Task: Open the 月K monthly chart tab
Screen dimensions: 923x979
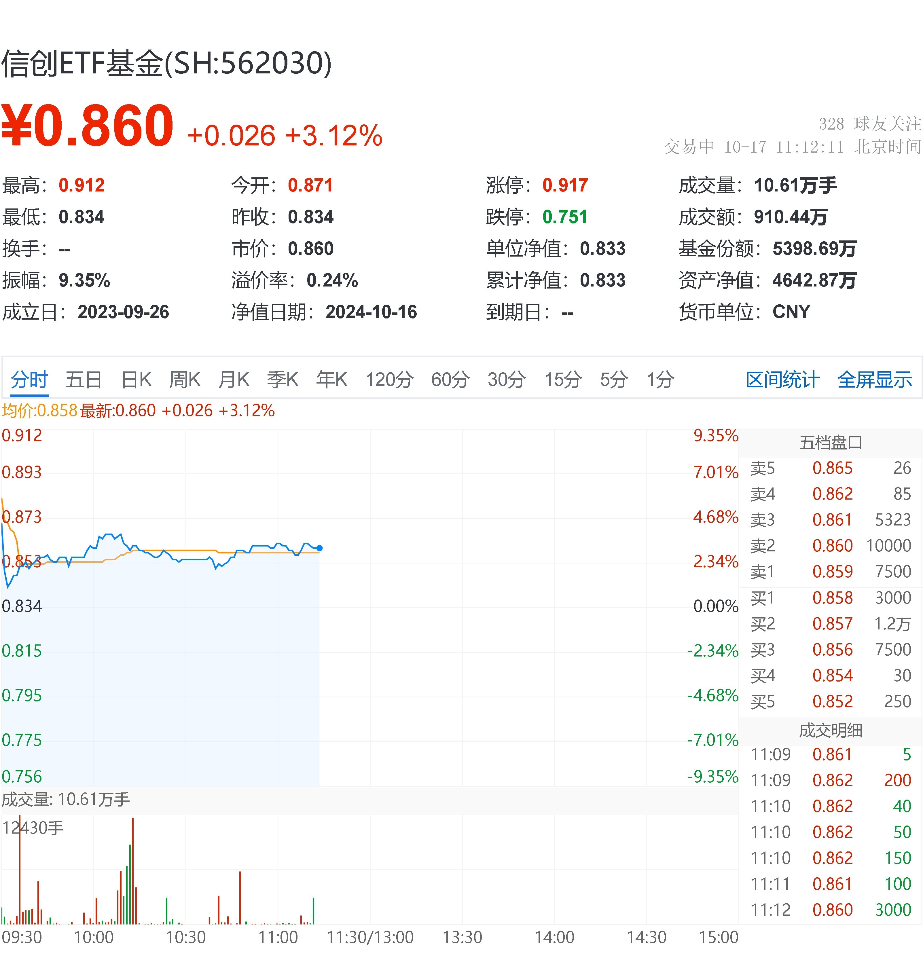Action: coord(234,380)
